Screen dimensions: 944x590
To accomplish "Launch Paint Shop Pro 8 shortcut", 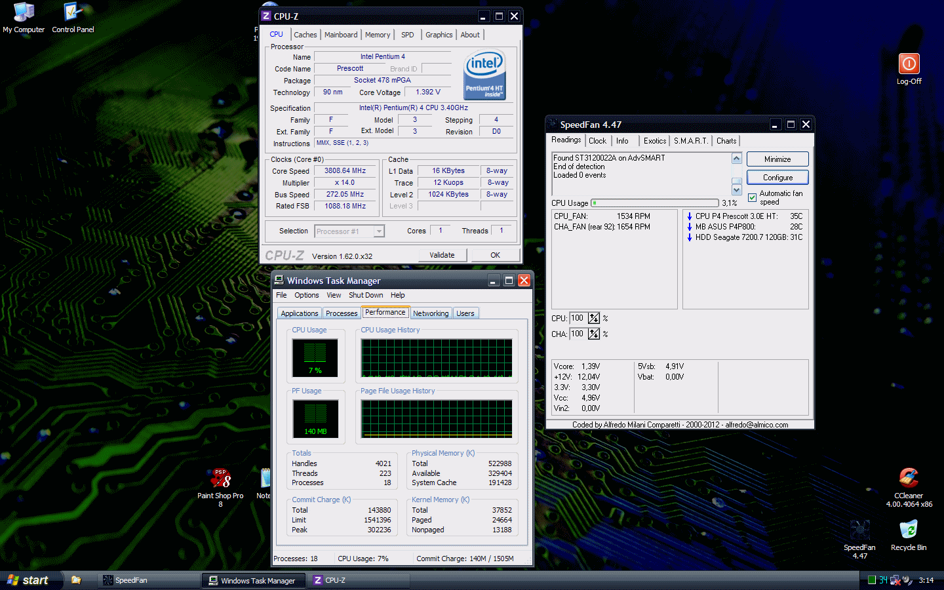I will tap(220, 479).
